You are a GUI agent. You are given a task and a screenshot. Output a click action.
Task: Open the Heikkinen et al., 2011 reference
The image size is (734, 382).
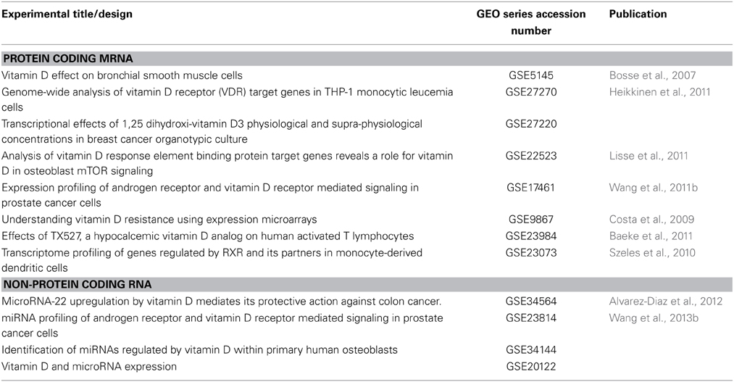point(659,92)
